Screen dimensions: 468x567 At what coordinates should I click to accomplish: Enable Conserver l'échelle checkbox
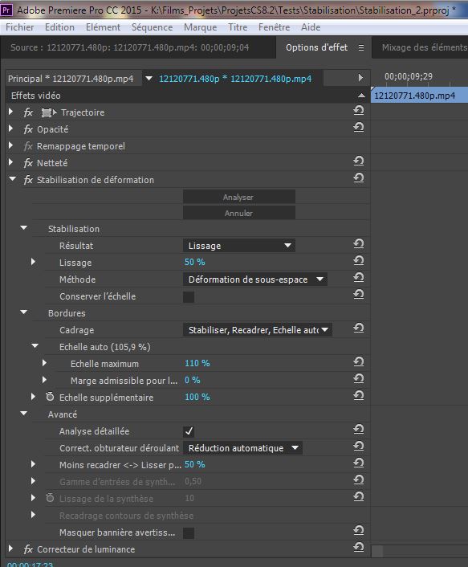point(189,297)
